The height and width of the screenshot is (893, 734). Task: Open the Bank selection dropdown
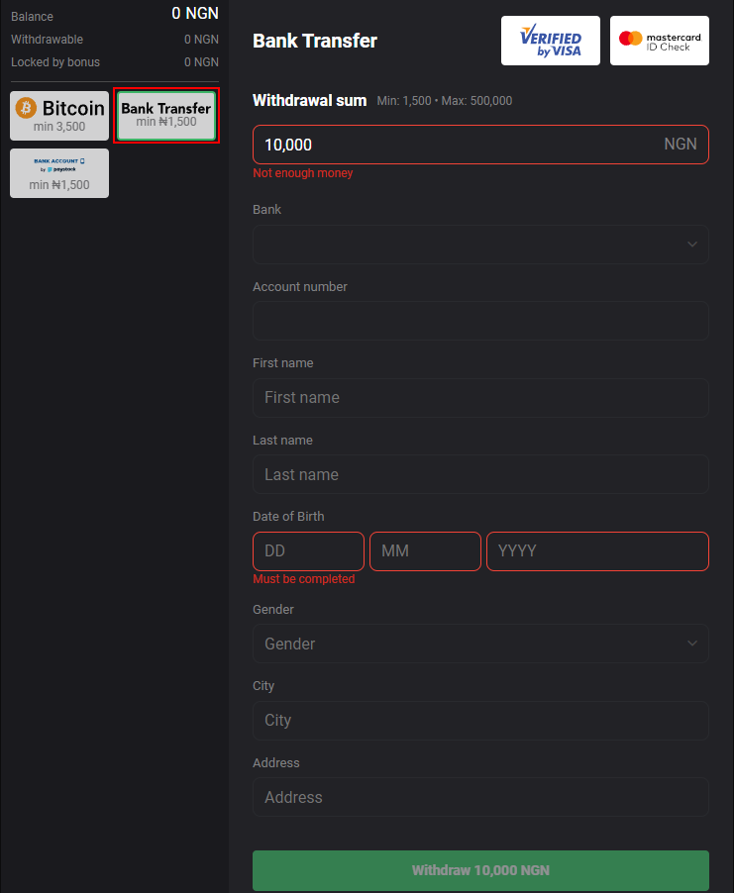pyautogui.click(x=480, y=244)
